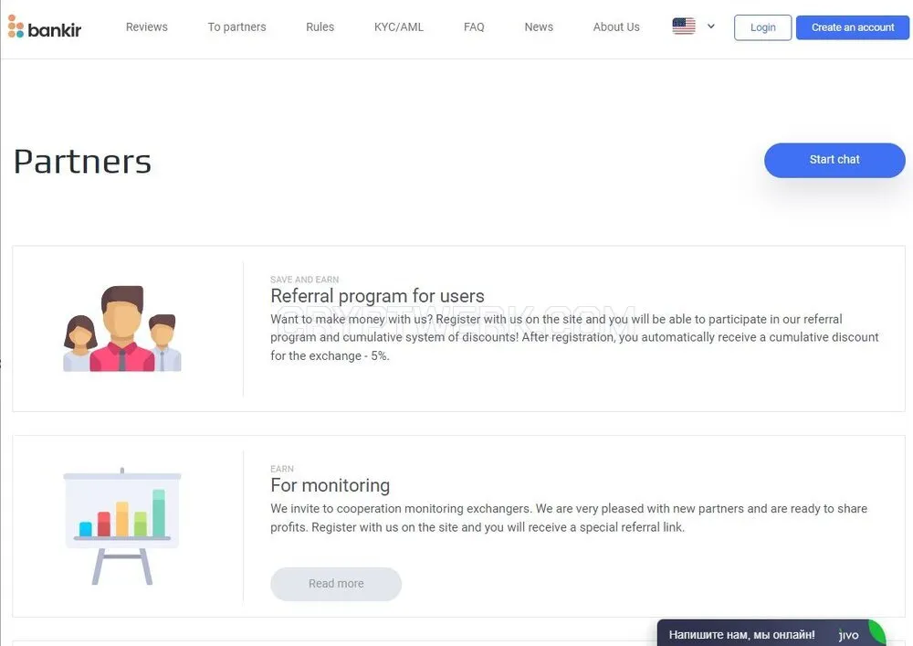The width and height of the screenshot is (913, 646).
Task: Select the US flag language icon
Action: pos(684,26)
